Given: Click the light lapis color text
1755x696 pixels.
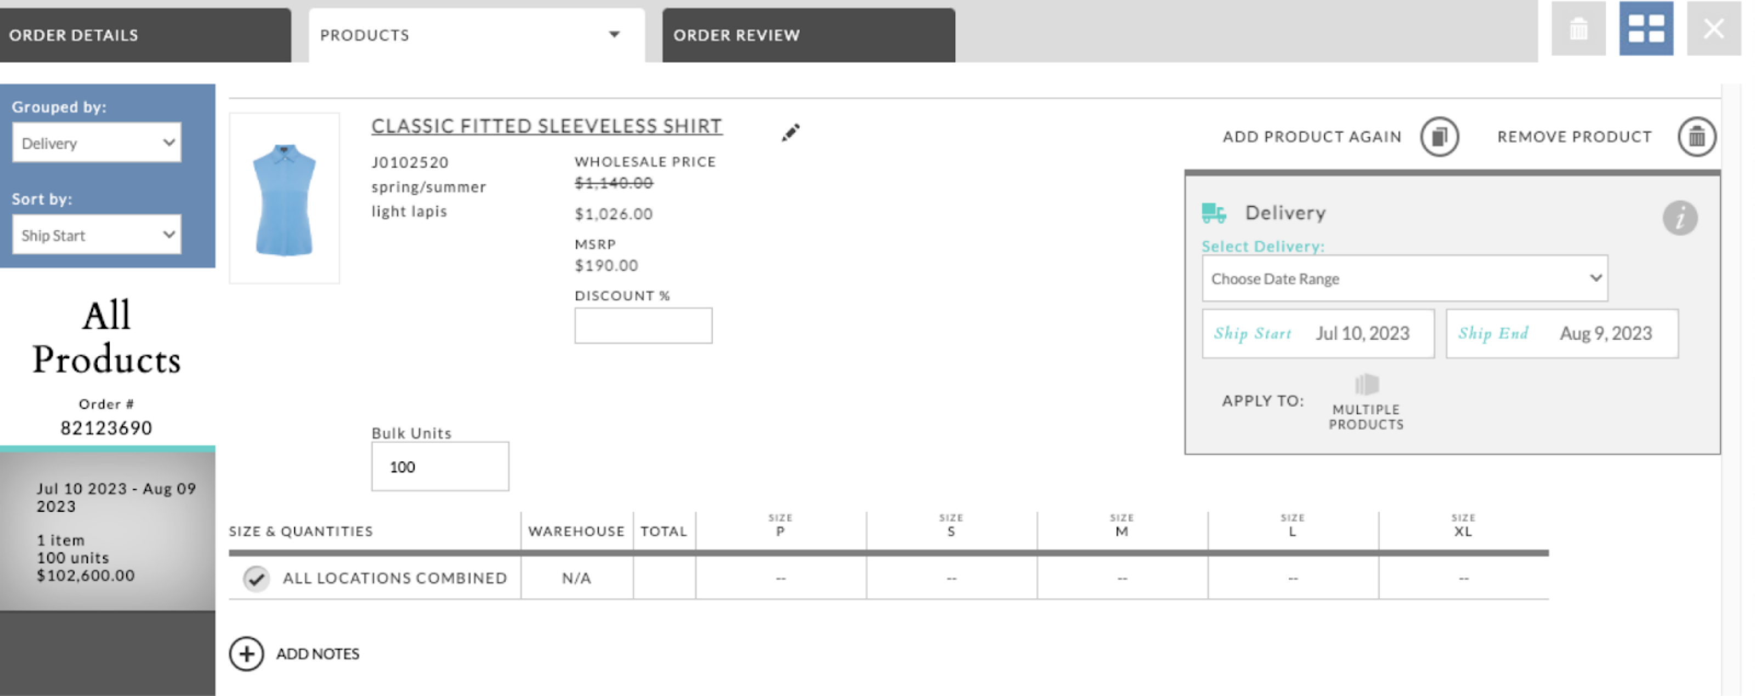Looking at the screenshot, I should pos(409,212).
